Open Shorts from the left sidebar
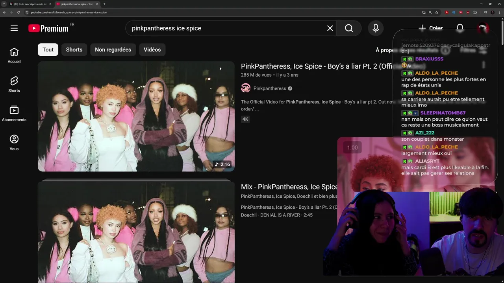504x283 pixels. click(14, 85)
